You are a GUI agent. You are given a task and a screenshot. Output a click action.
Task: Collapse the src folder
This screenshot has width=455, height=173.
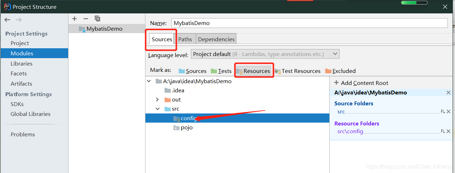coord(157,109)
